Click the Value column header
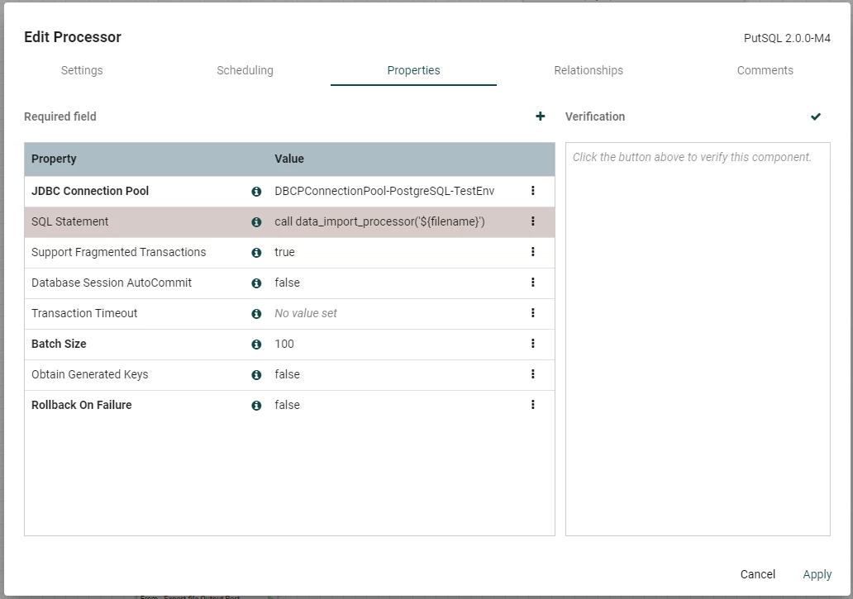853x599 pixels. [288, 159]
